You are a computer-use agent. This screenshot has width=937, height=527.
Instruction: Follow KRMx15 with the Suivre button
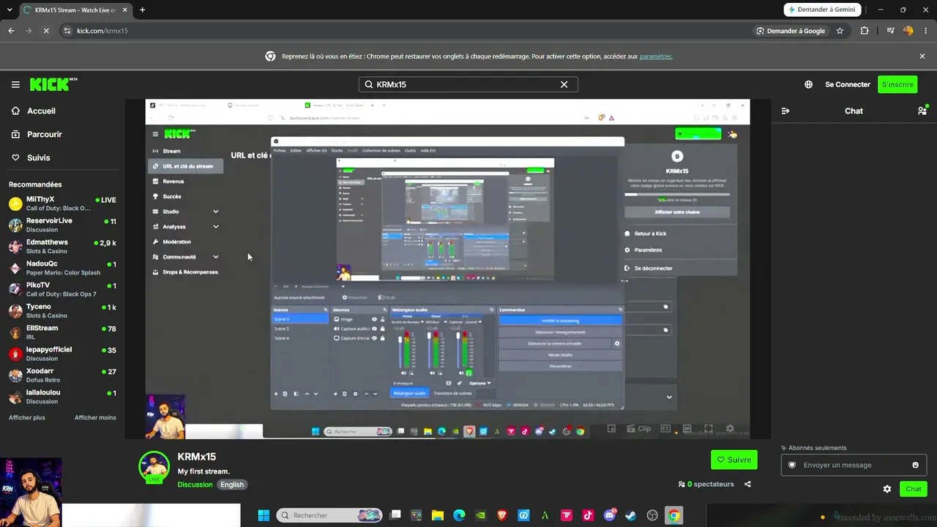pyautogui.click(x=734, y=460)
